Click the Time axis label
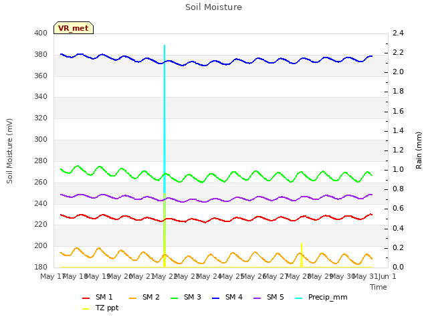 click(379, 287)
